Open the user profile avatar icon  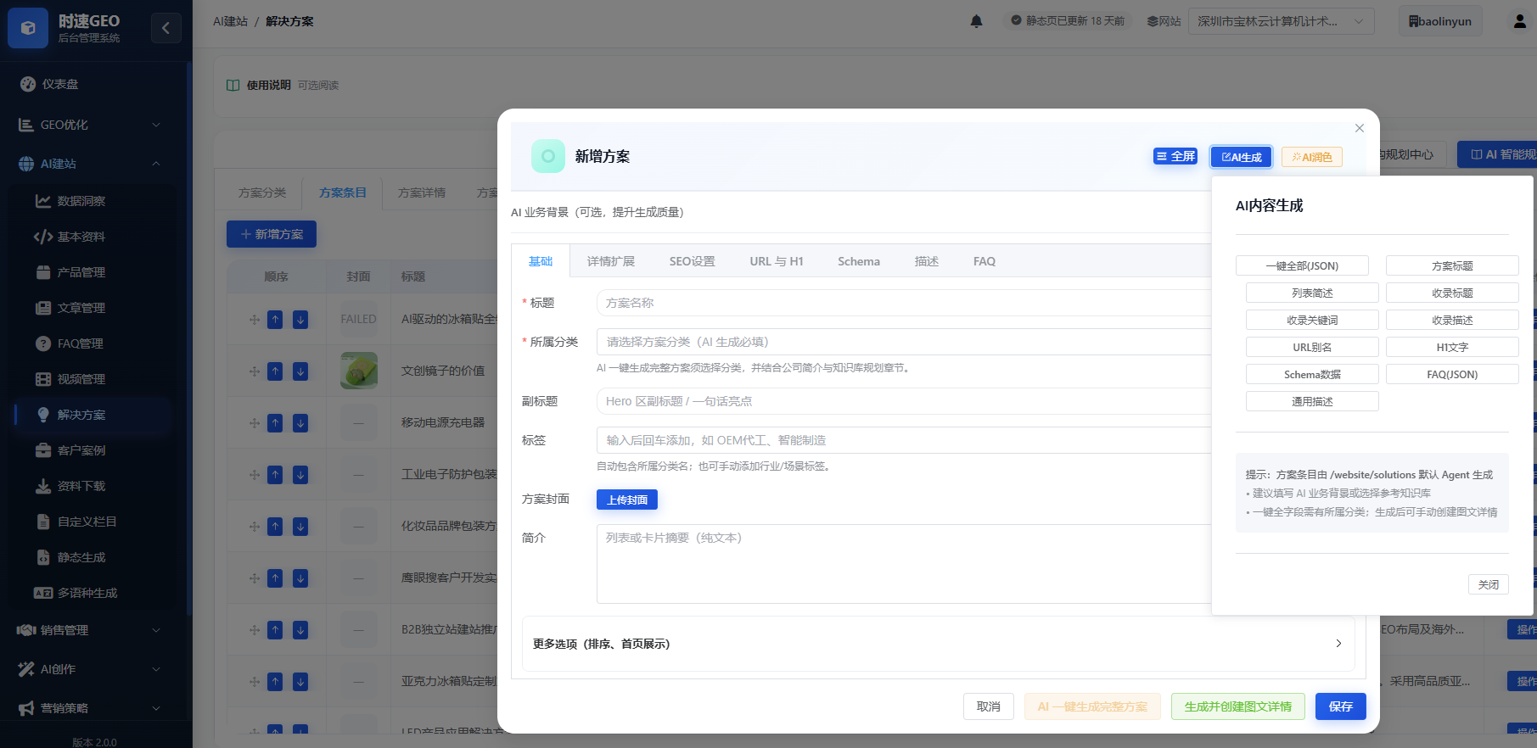[x=1519, y=21]
